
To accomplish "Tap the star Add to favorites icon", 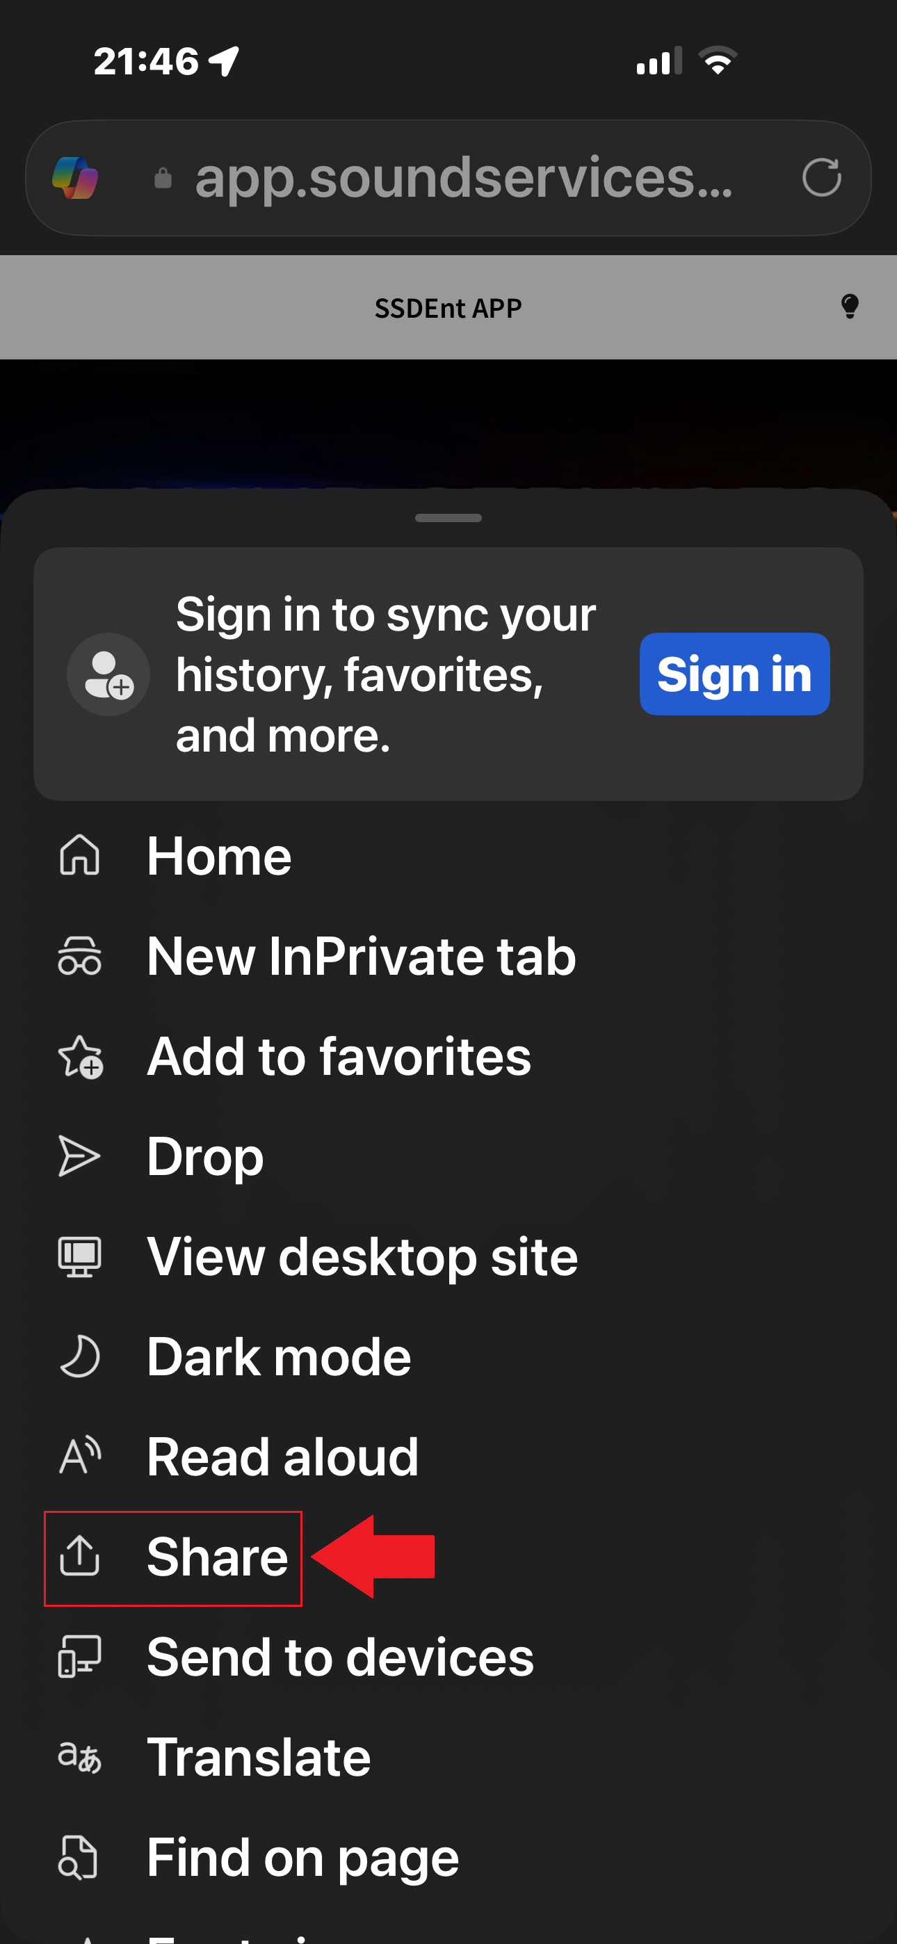I will pos(80,1057).
